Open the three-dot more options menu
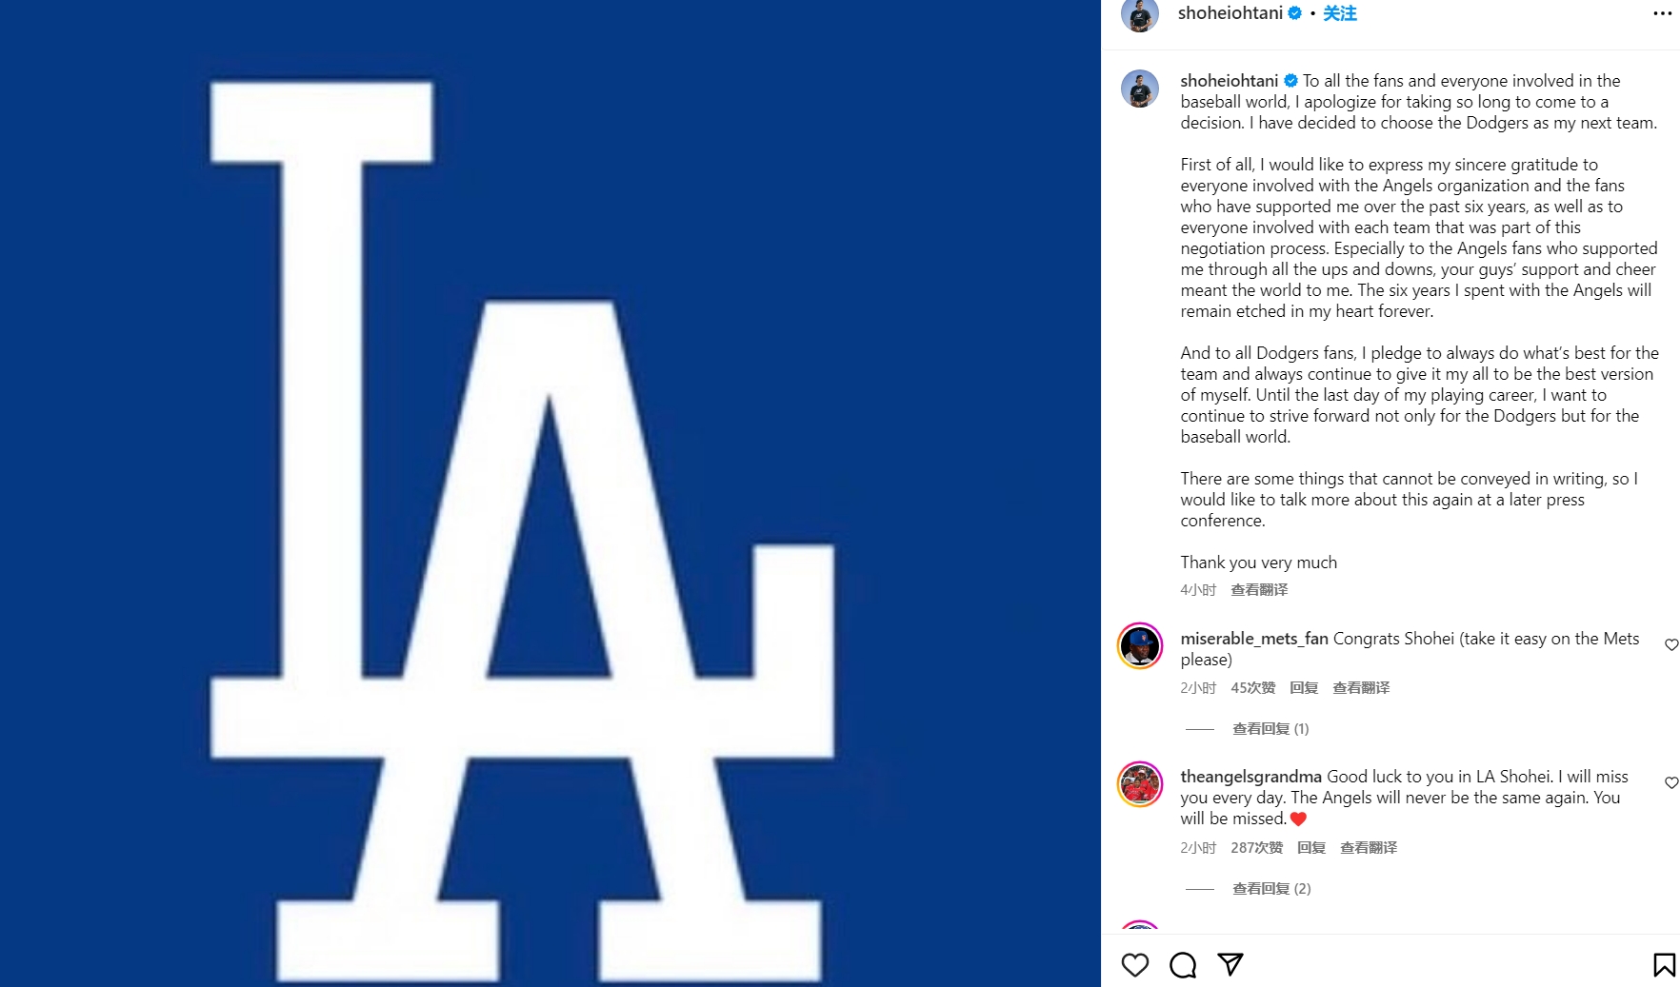 tap(1662, 13)
